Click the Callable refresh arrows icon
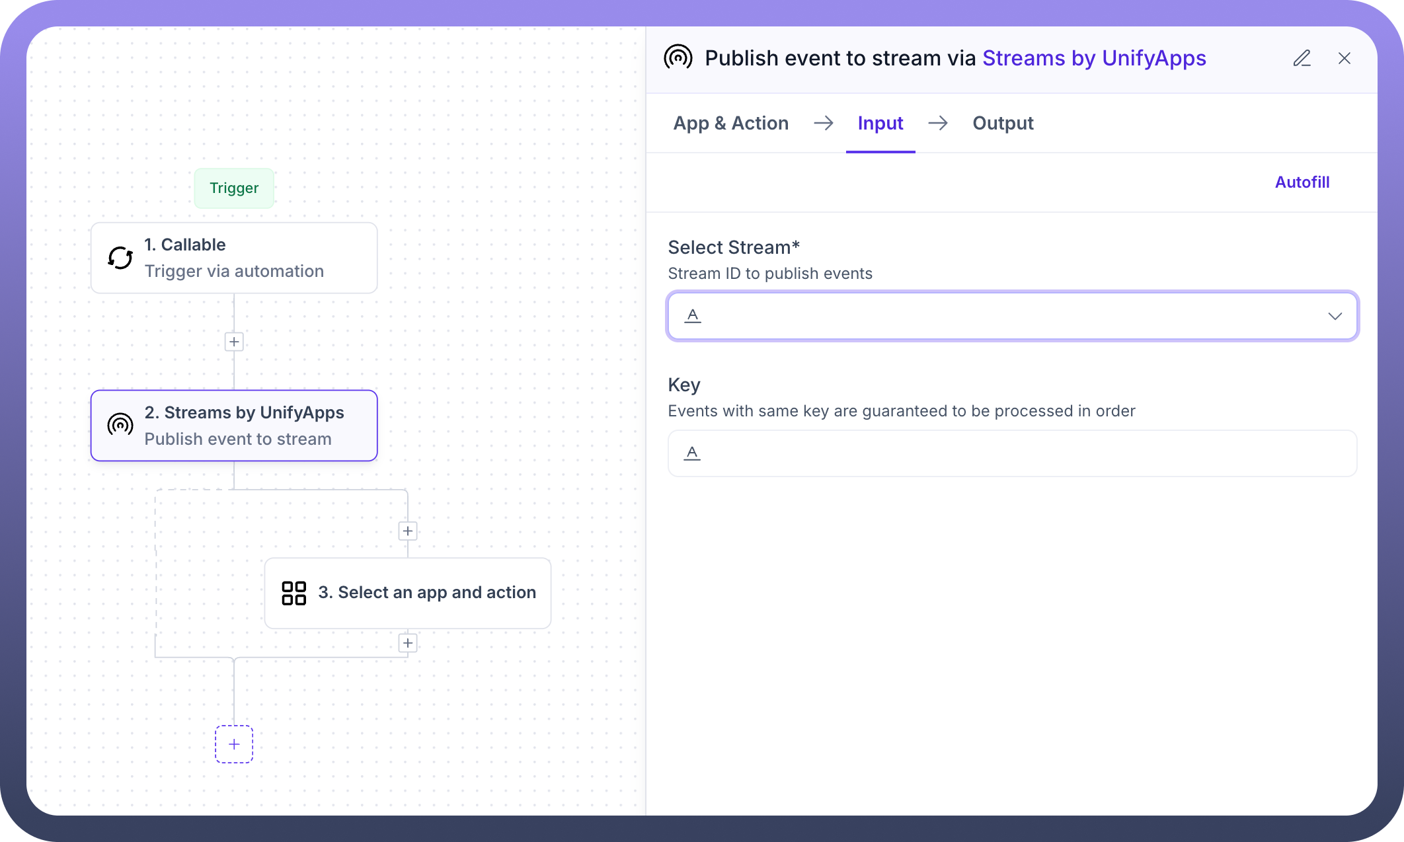Screen dimensions: 1404x842 tap(120, 258)
